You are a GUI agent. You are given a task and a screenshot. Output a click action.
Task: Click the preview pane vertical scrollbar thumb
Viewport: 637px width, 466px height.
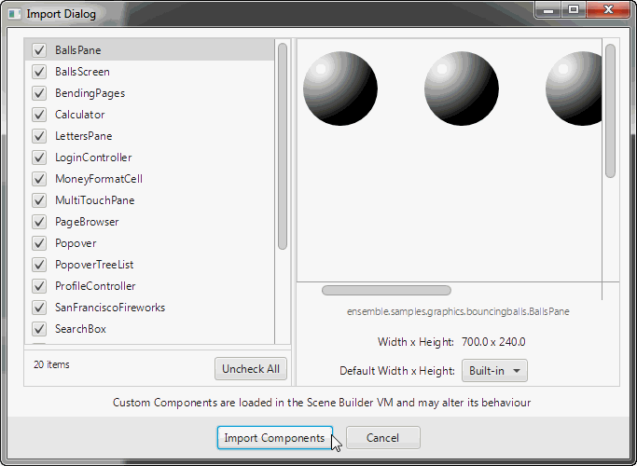click(x=610, y=111)
